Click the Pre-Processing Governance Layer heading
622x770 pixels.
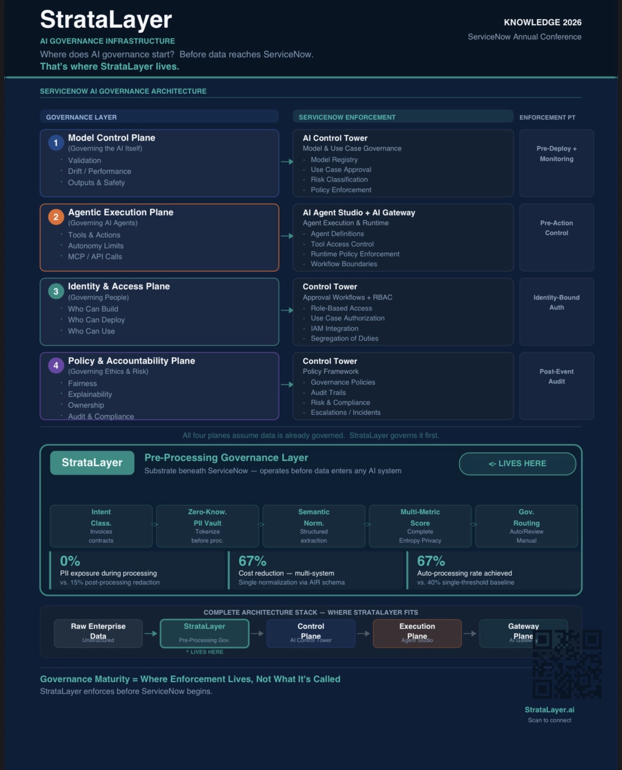coord(226,457)
